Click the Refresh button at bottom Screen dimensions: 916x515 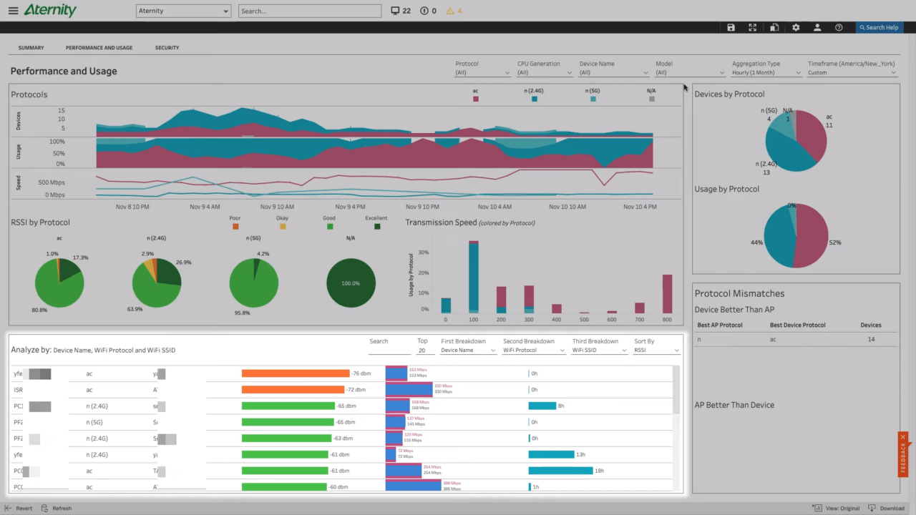(57, 508)
